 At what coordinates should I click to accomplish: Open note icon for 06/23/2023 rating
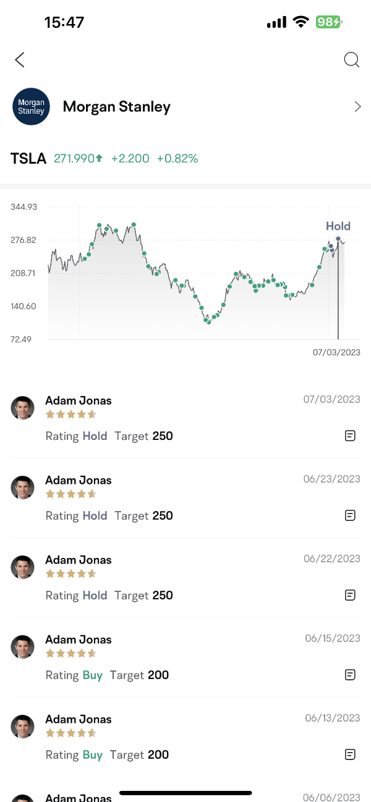tap(350, 516)
